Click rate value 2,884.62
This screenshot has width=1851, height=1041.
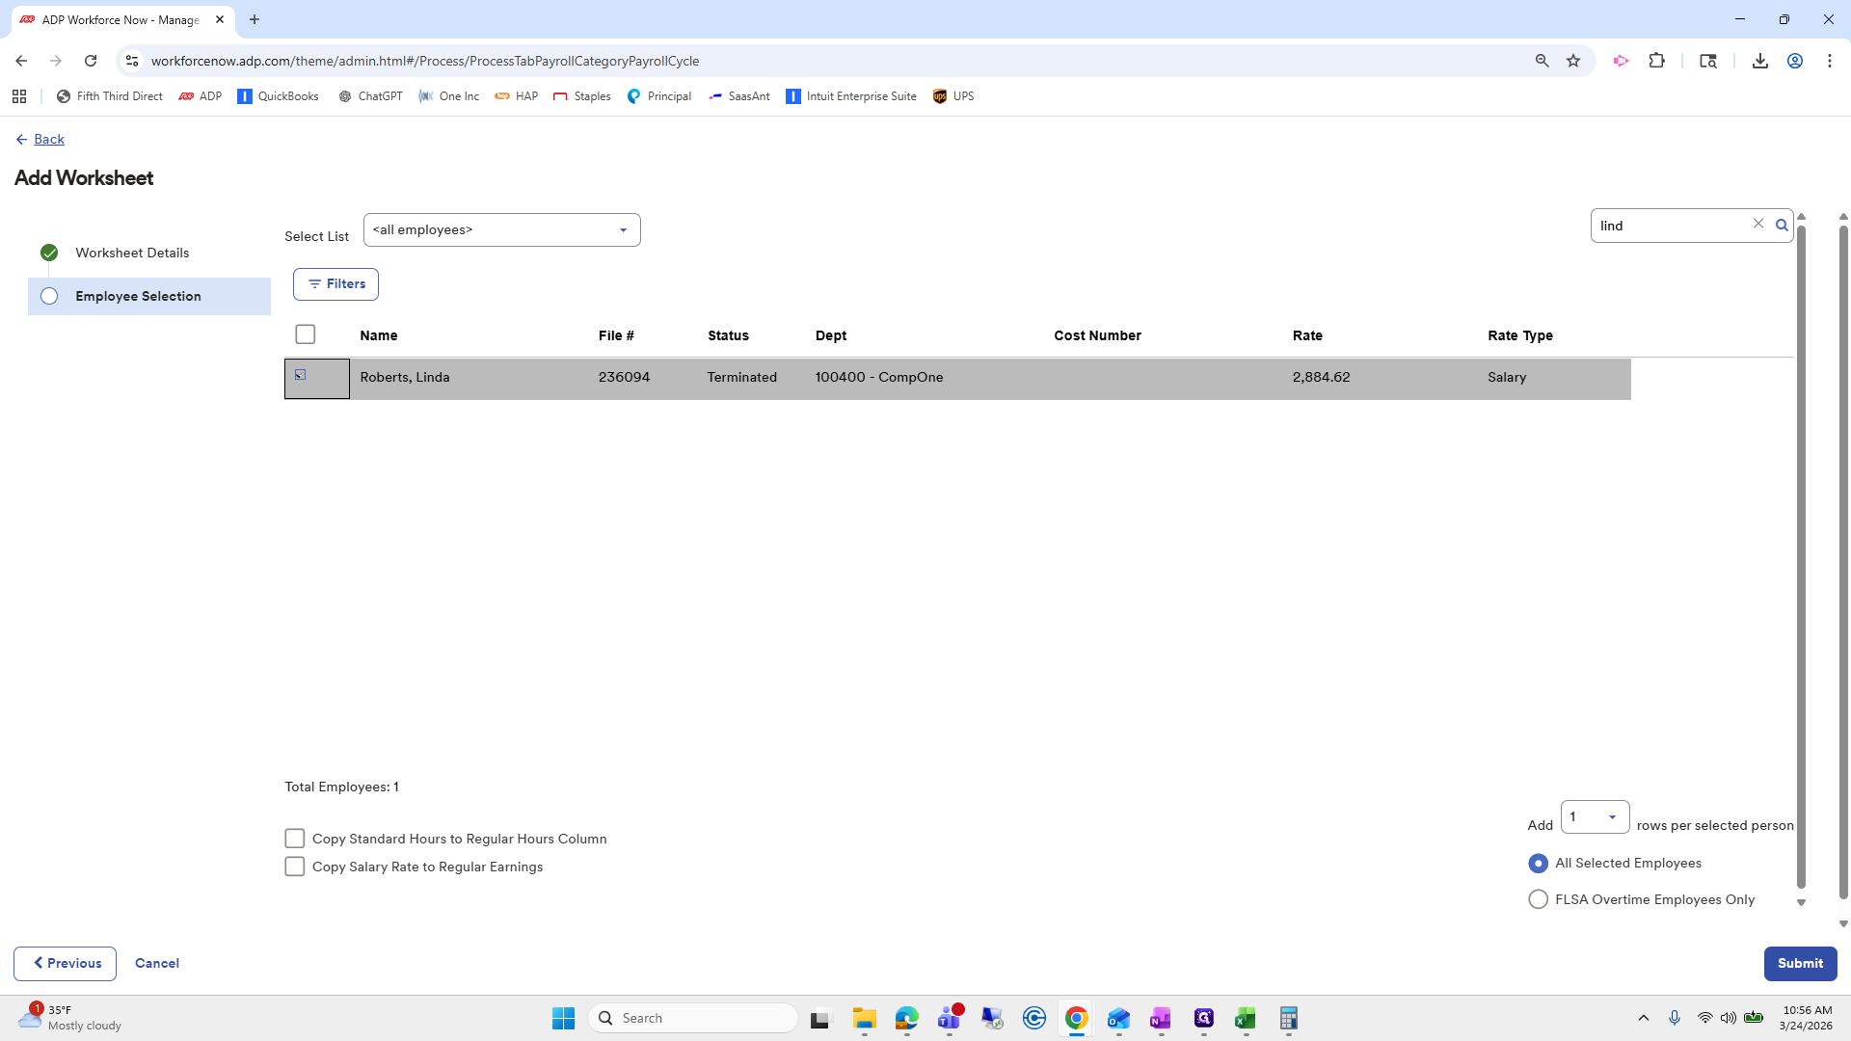coord(1321,377)
